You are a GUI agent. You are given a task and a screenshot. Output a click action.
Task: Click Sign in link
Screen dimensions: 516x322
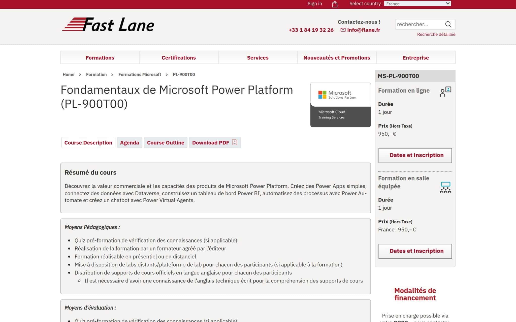315,4
